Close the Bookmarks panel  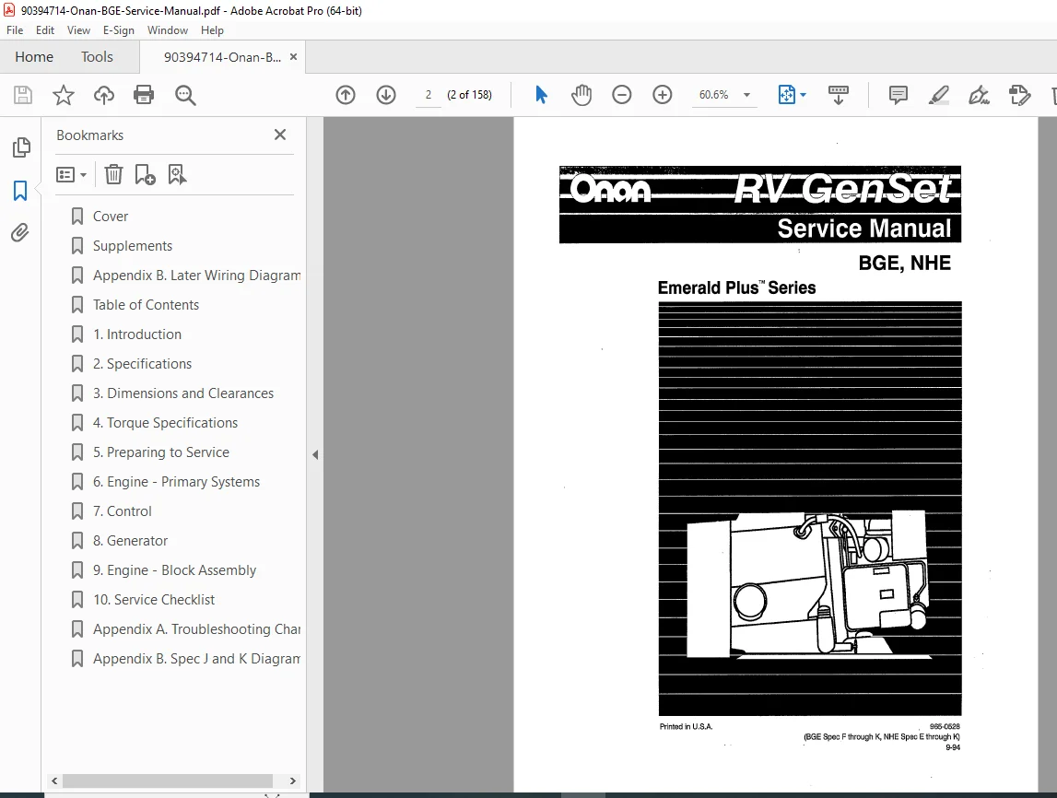(280, 135)
